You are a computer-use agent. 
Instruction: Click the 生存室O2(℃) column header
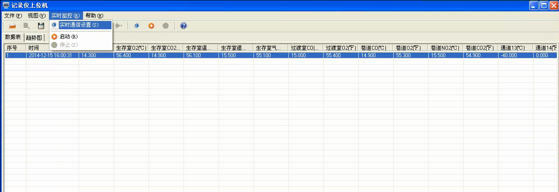point(131,48)
